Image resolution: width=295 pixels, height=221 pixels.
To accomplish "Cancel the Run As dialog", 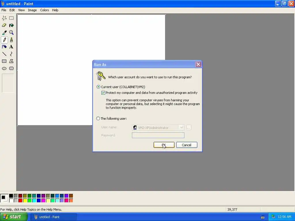I will [187, 145].
